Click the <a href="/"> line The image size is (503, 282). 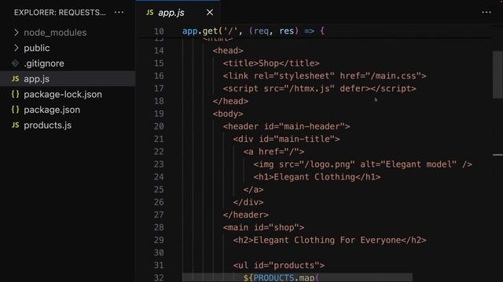[x=274, y=151]
